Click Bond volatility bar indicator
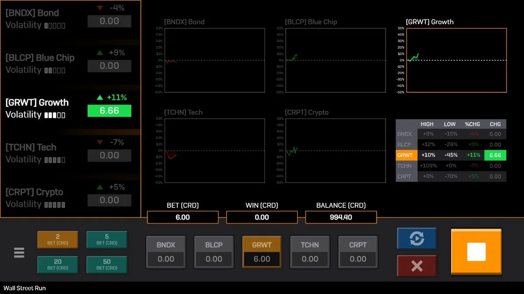Screen dimensions: 524x294 [55, 26]
